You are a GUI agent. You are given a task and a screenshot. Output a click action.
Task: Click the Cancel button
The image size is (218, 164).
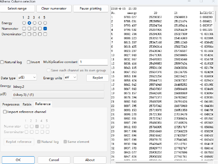pyautogui.click(x=54, y=160)
